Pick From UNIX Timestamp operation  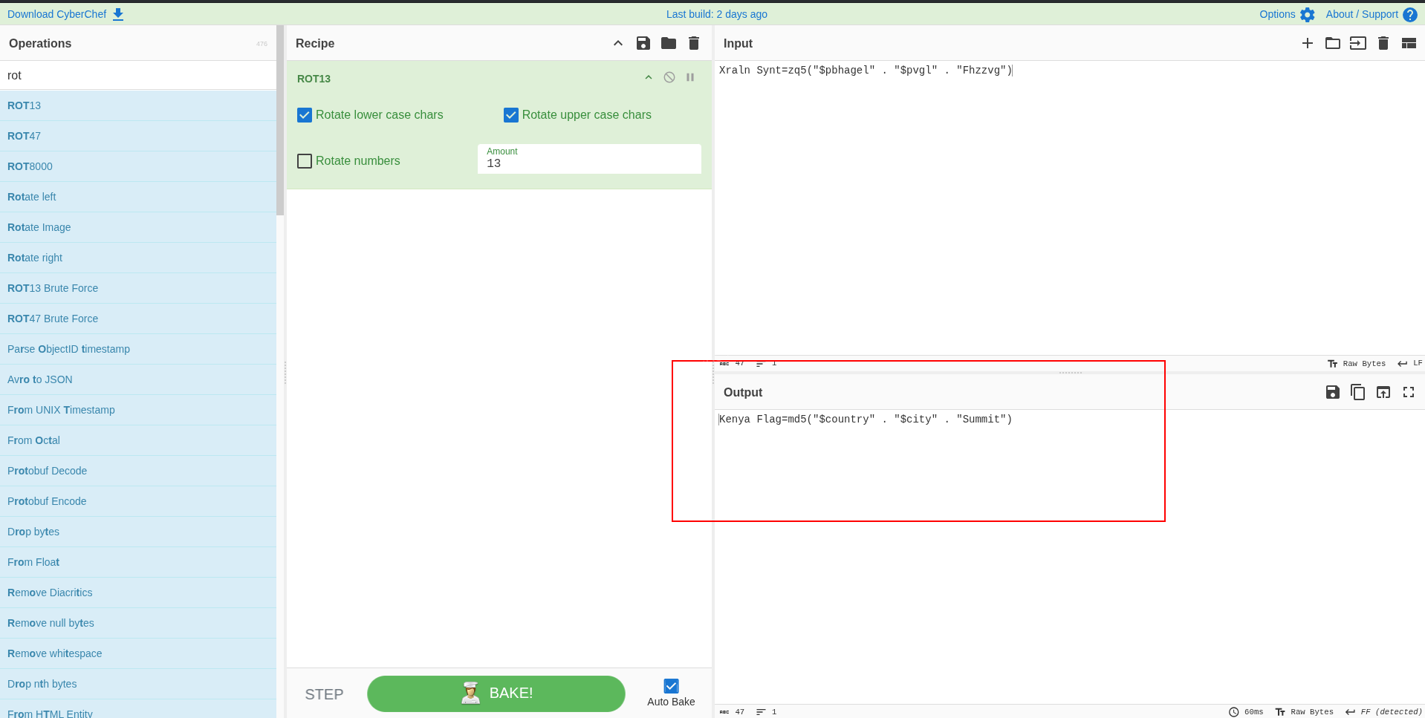(x=138, y=410)
